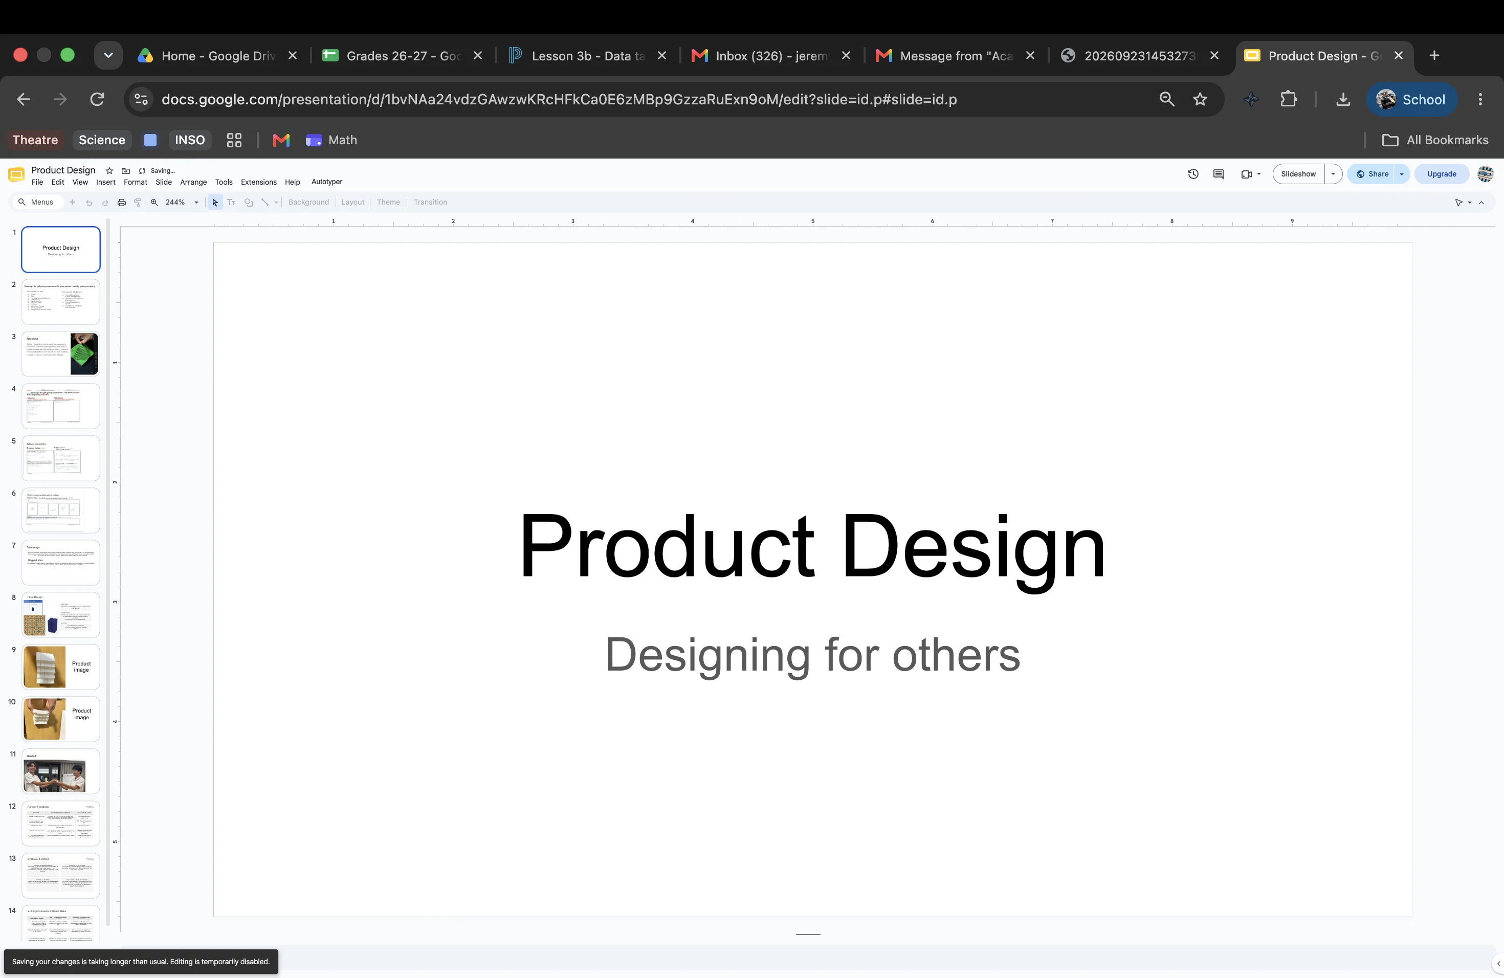This screenshot has width=1504, height=978.
Task: Collapse the menus with the chevron
Action: pyautogui.click(x=1481, y=202)
